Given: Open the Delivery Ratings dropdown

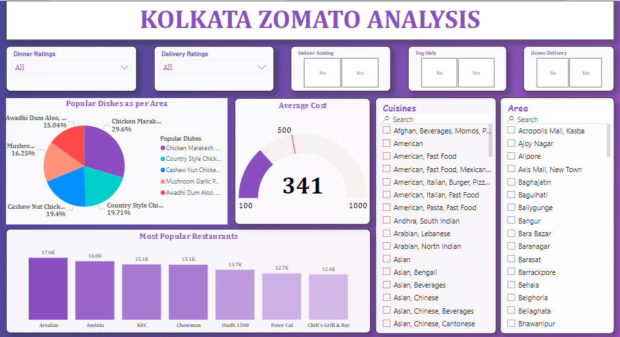Looking at the screenshot, I should coord(261,67).
